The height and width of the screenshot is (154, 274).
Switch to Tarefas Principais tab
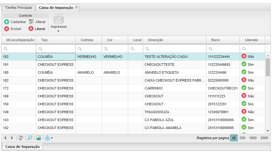(19, 8)
